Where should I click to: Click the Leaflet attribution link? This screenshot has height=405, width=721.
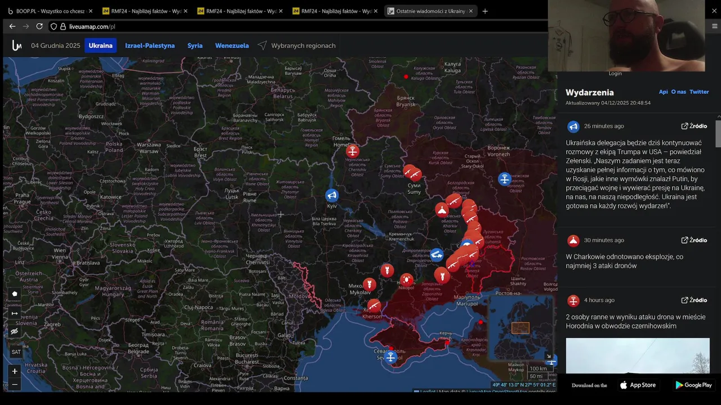point(427,391)
